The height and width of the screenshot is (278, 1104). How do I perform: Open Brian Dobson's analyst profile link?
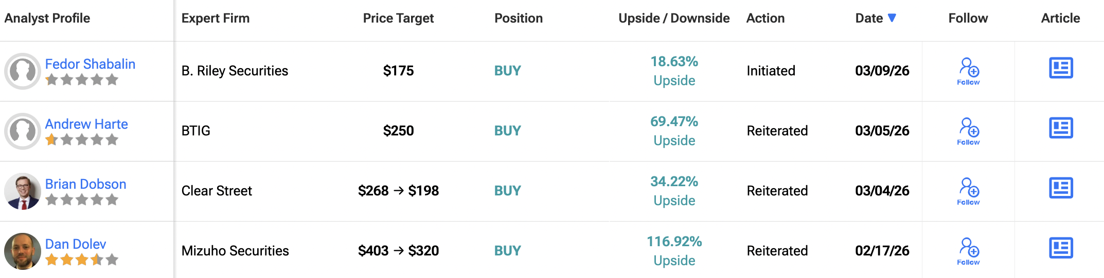(x=85, y=184)
